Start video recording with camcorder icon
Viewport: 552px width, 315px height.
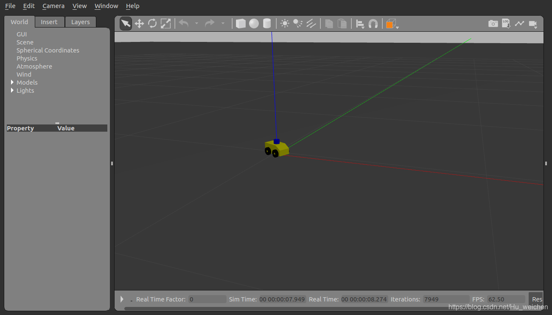[x=533, y=24]
